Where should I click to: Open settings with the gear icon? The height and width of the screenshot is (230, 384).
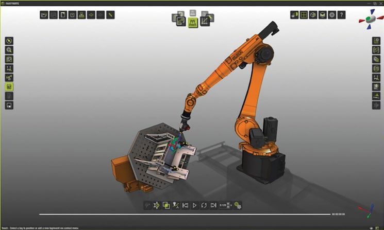(x=332, y=15)
